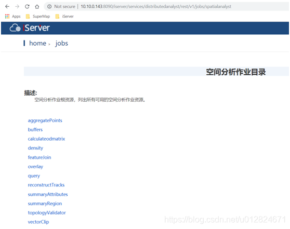
Task: Open the featureJoin job link
Action: click(x=39, y=157)
